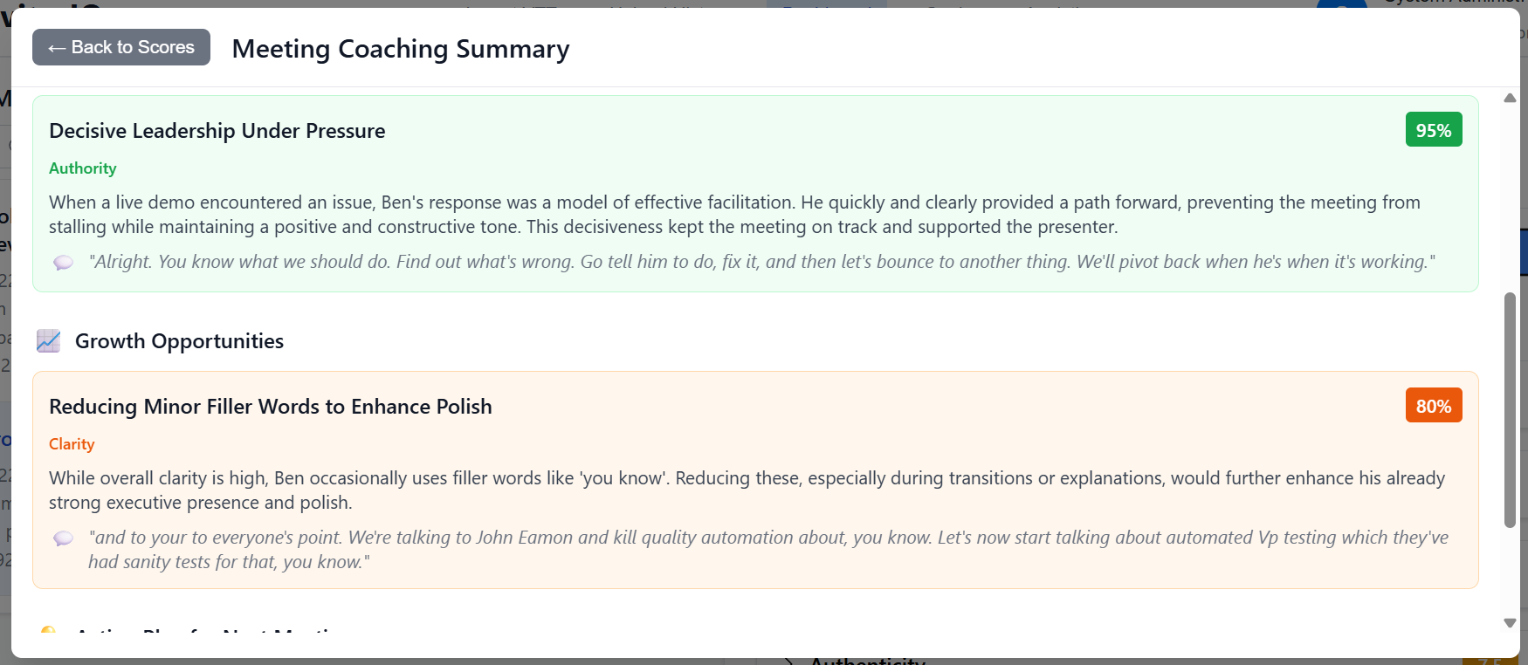Select the green Authority category label
The width and height of the screenshot is (1528, 665).
(x=83, y=168)
